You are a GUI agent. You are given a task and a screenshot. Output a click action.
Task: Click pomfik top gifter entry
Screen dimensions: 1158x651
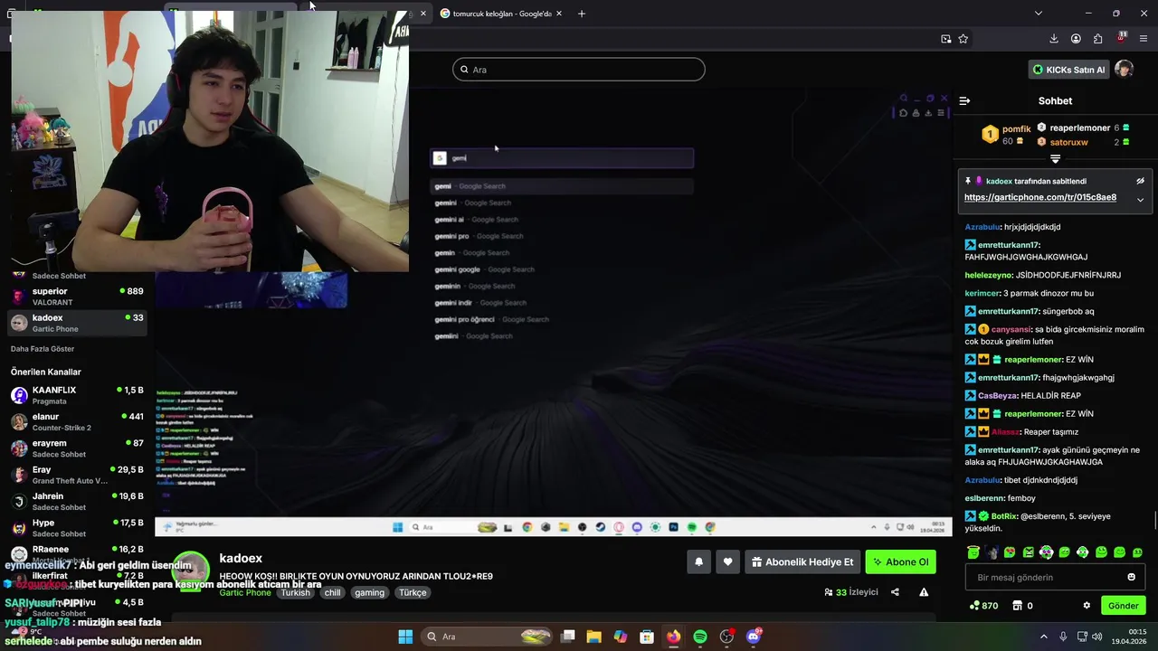point(1006,135)
